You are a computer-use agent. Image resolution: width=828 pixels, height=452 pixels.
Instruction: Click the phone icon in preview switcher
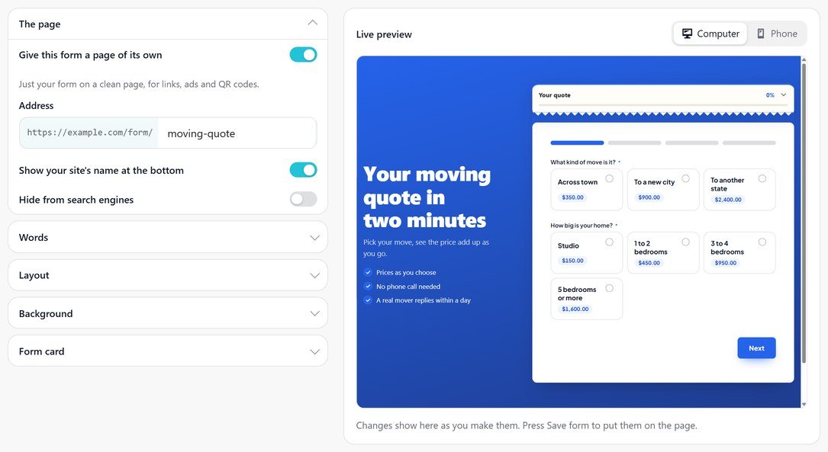(761, 34)
